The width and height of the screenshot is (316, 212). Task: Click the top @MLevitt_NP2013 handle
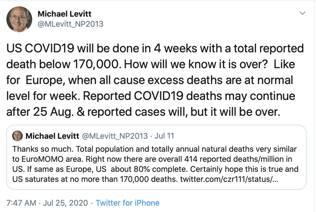click(70, 24)
